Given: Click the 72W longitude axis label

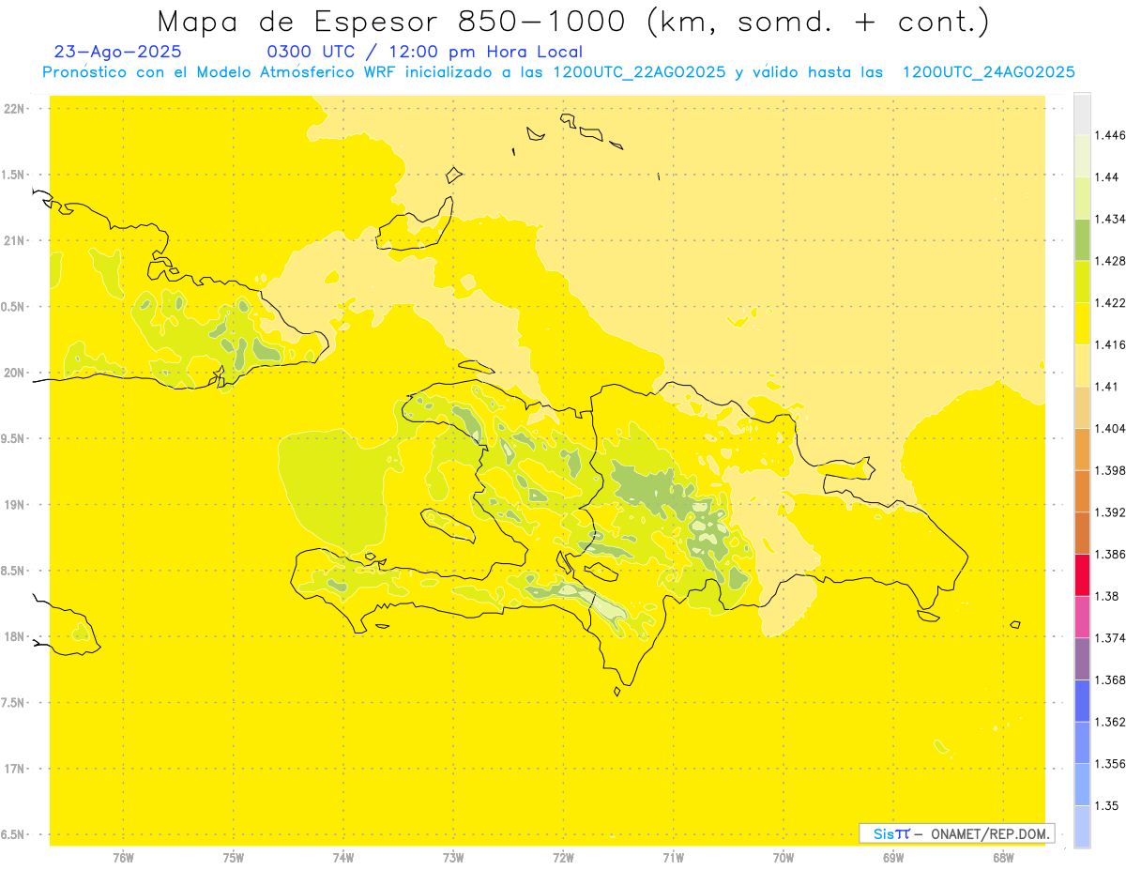Looking at the screenshot, I should coord(563,858).
